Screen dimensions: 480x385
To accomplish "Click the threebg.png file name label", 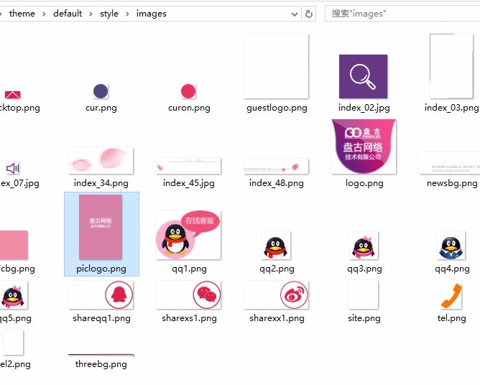I will [101, 364].
